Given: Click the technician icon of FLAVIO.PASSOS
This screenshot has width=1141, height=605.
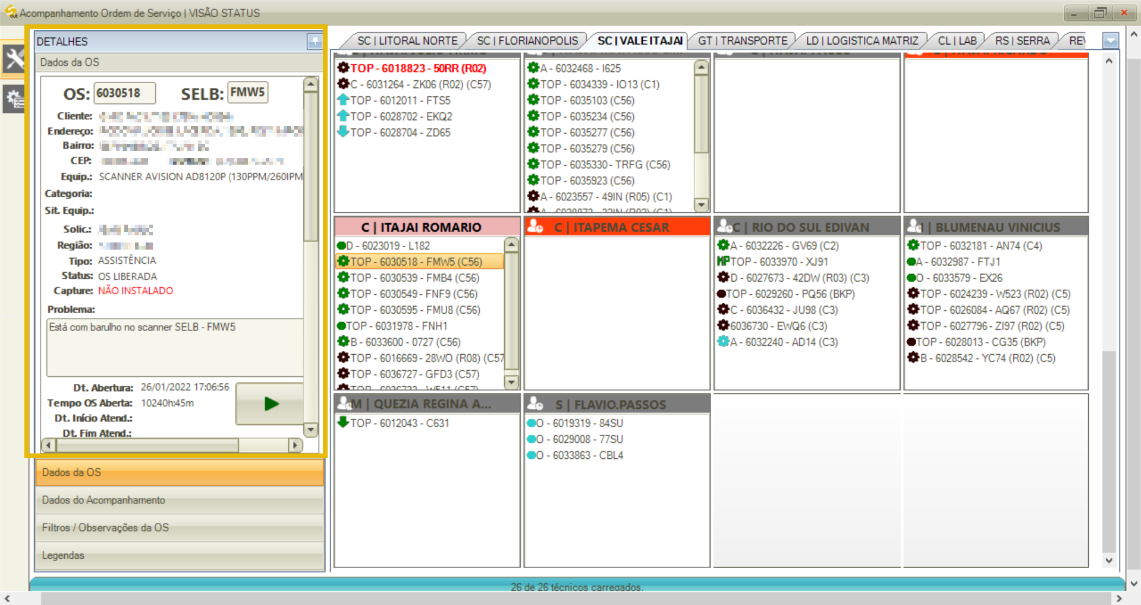Looking at the screenshot, I should 535,404.
